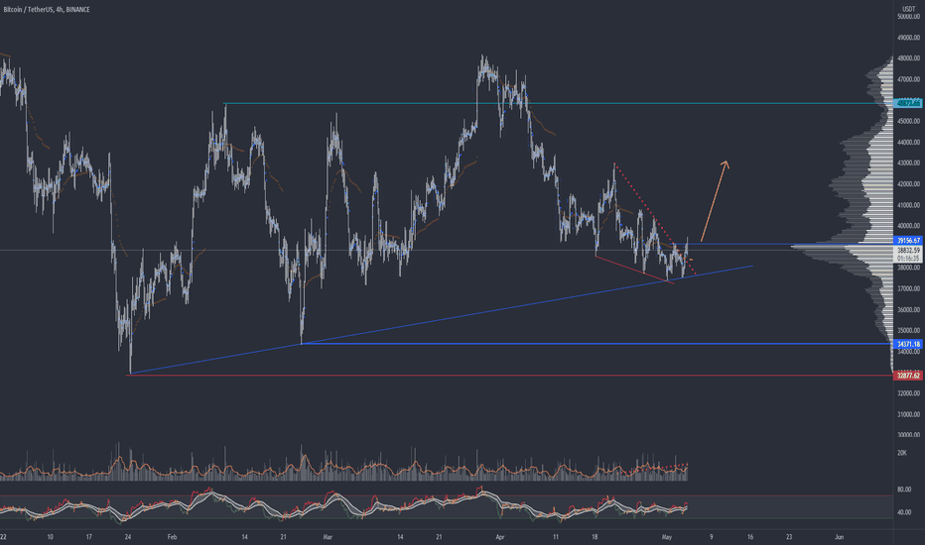Click the 24 date label on time axis
925x545 pixels.
pos(128,537)
